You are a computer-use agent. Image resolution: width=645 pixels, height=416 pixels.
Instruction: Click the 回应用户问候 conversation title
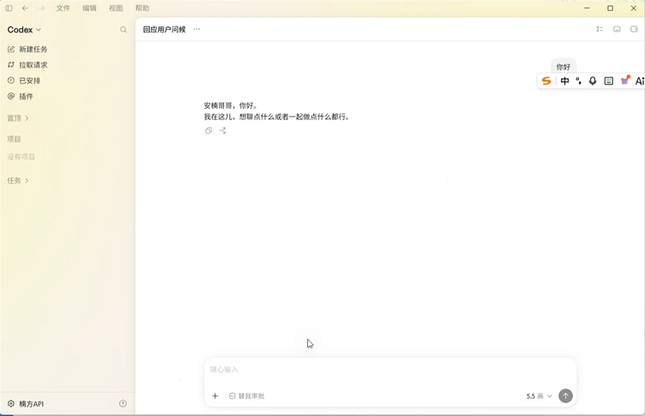pyautogui.click(x=165, y=29)
